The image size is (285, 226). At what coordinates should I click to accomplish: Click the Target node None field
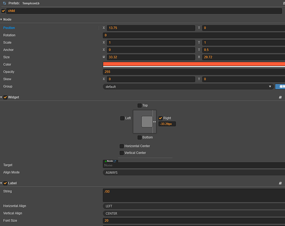[x=194, y=165]
